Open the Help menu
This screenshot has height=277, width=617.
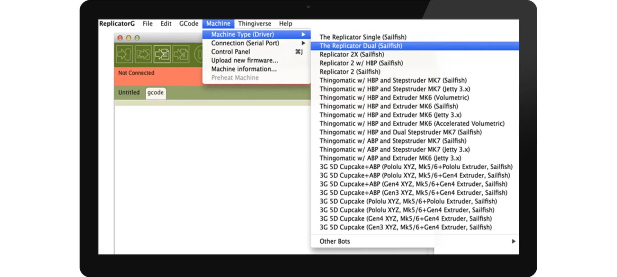tap(285, 23)
